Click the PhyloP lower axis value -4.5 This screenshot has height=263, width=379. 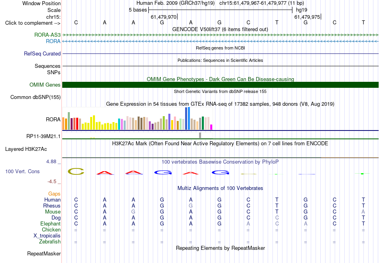[52, 182]
